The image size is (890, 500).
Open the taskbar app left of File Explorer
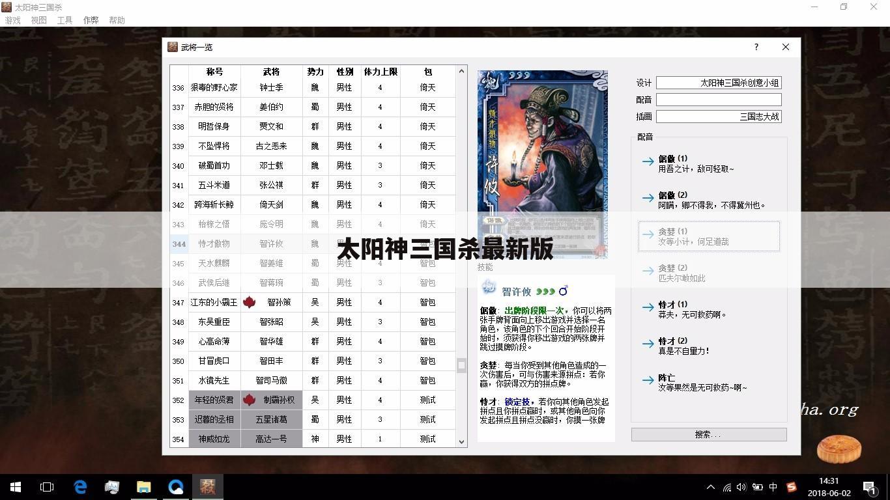click(112, 486)
